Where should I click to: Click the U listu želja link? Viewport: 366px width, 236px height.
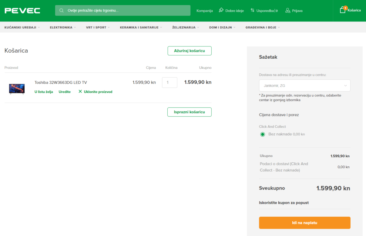coord(44,92)
